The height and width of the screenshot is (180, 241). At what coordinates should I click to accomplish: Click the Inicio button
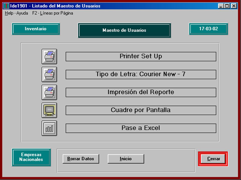click(126, 159)
